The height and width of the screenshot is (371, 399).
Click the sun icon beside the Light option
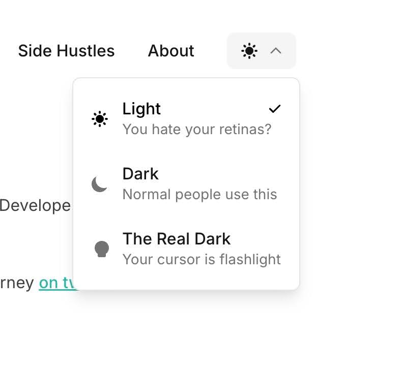click(x=100, y=119)
